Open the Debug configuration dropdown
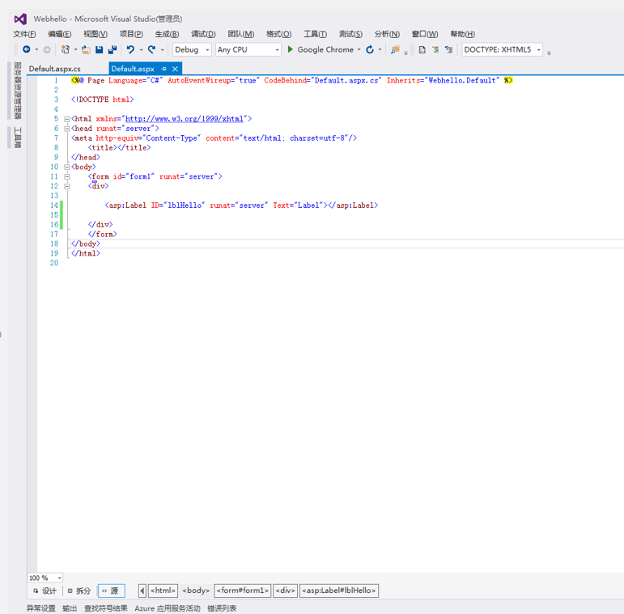The width and height of the screenshot is (624, 614). pos(207,50)
